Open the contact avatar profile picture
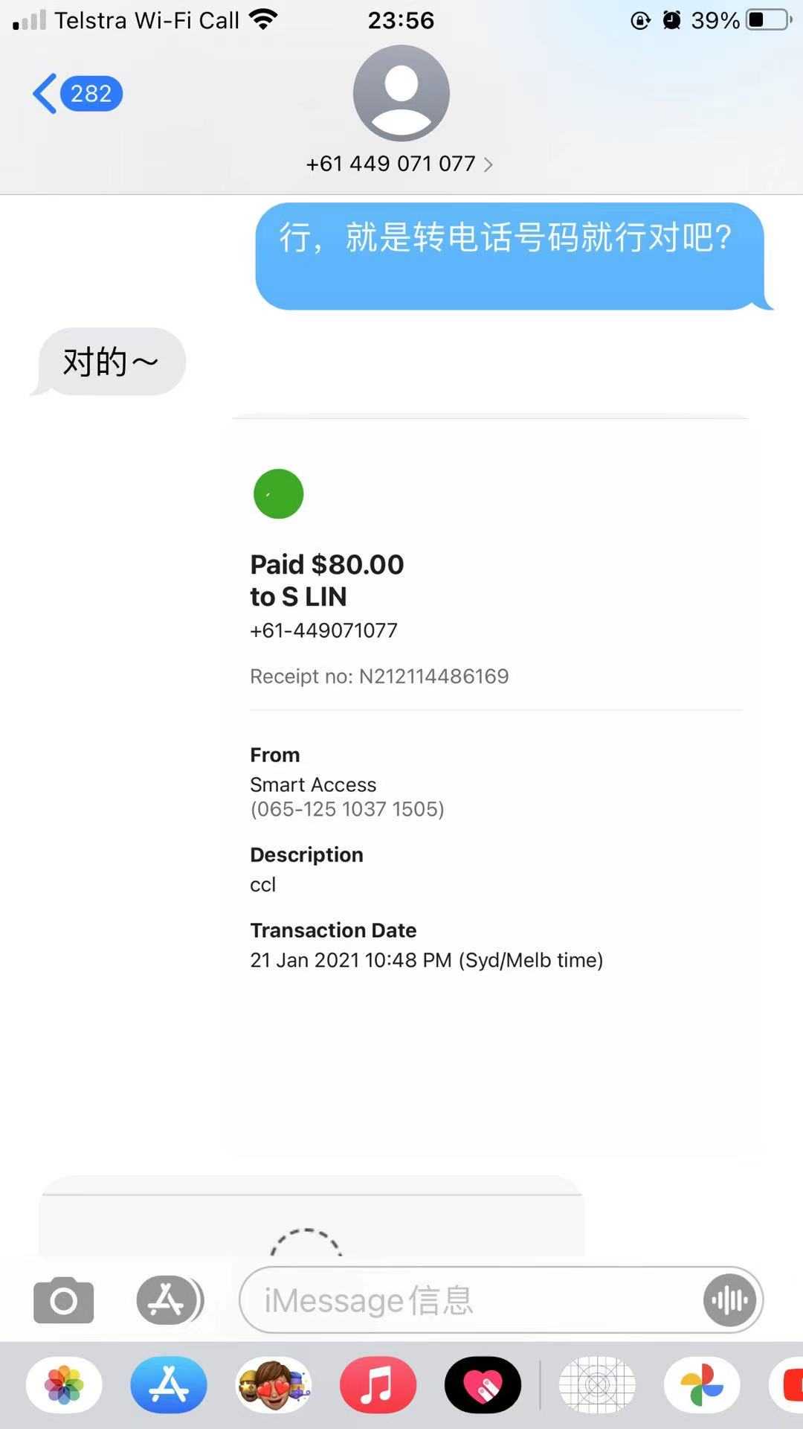 click(401, 94)
